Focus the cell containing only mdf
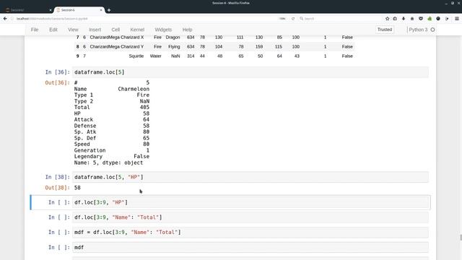The image size is (462, 260). 250,247
